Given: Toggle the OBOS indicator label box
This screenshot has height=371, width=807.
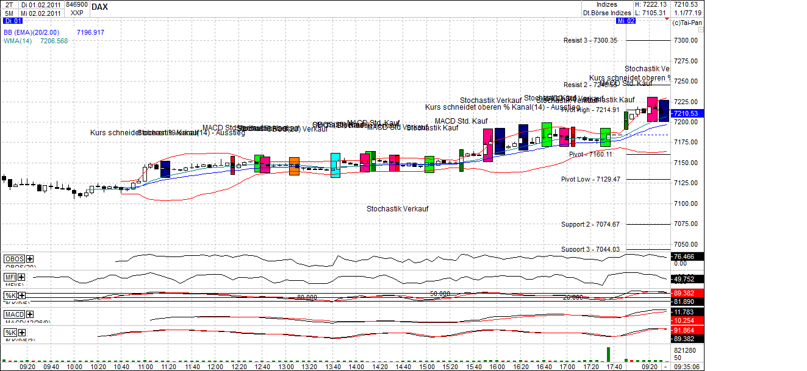Looking at the screenshot, I should coord(13,258).
